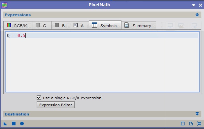Click inside the symbols text editor area
This screenshot has width=204, height=129.
[102, 62]
